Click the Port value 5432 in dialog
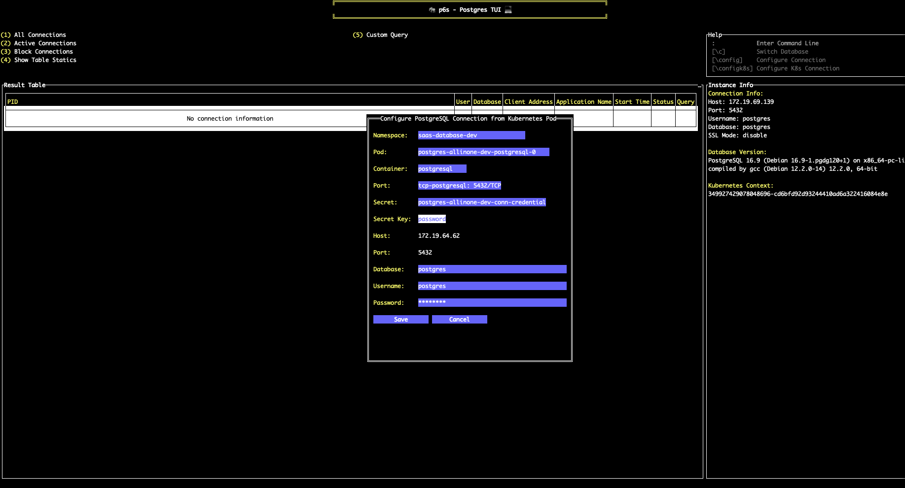The image size is (905, 488). click(x=425, y=253)
